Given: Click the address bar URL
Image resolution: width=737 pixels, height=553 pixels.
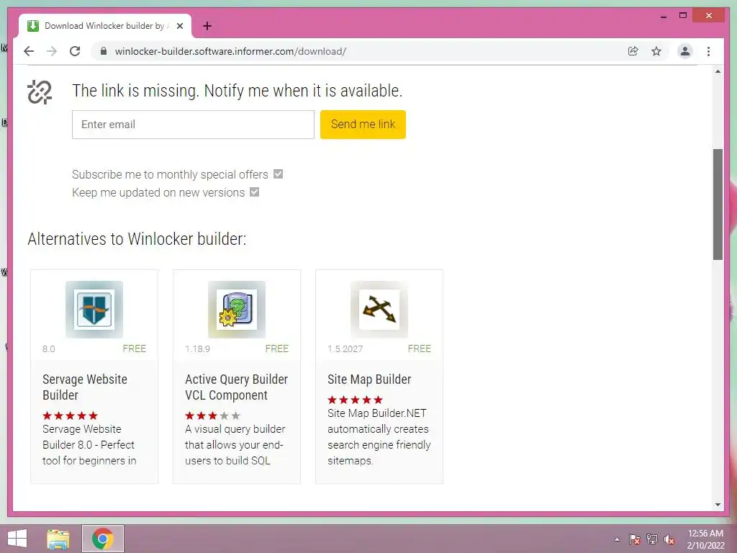Looking at the screenshot, I should [x=230, y=51].
